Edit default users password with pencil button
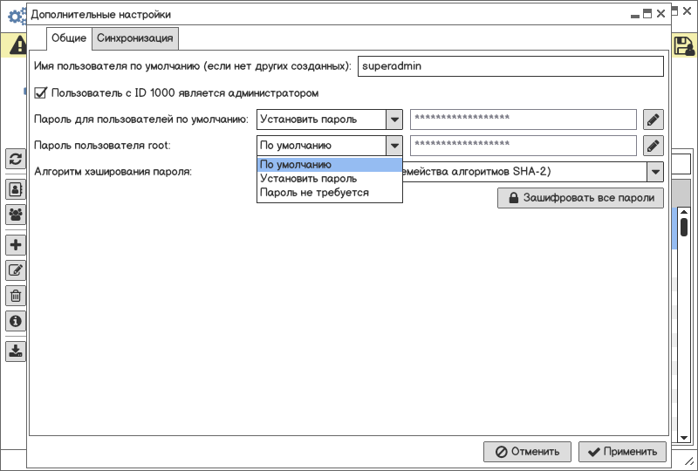This screenshot has width=698, height=471. pyautogui.click(x=653, y=119)
